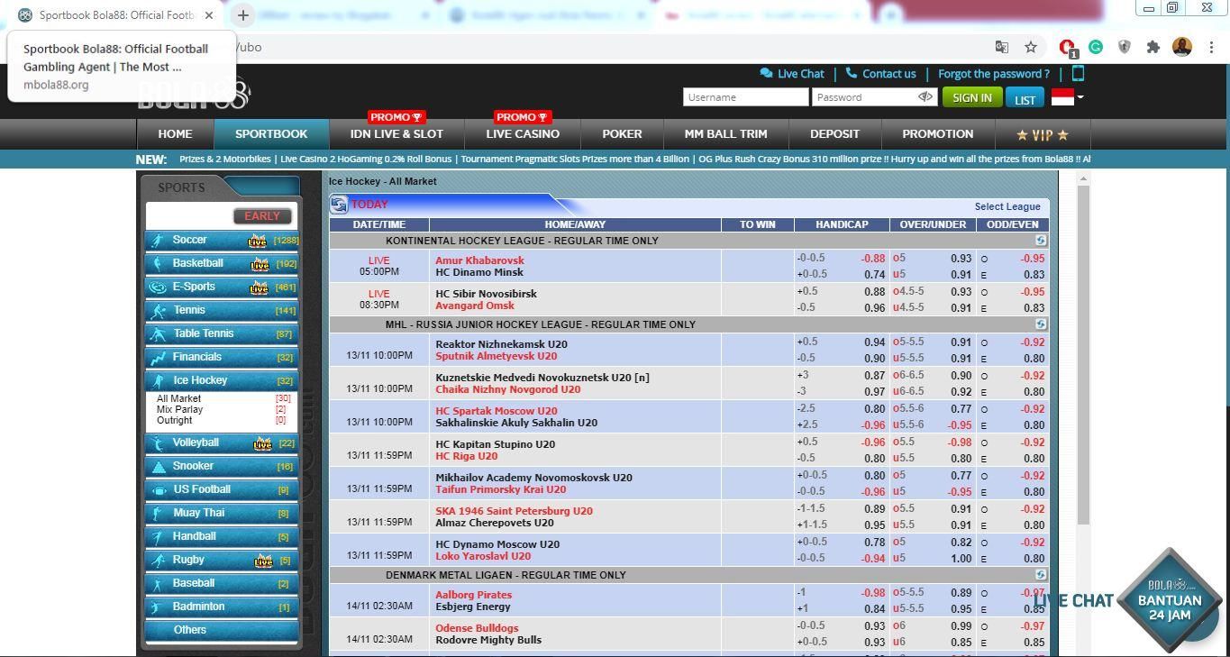Open the DEPOSIT menu
This screenshot has height=657, width=1230.
[834, 133]
